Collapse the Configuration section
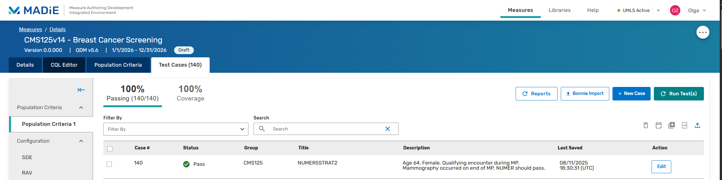Image resolution: width=722 pixels, height=180 pixels. pos(81,141)
